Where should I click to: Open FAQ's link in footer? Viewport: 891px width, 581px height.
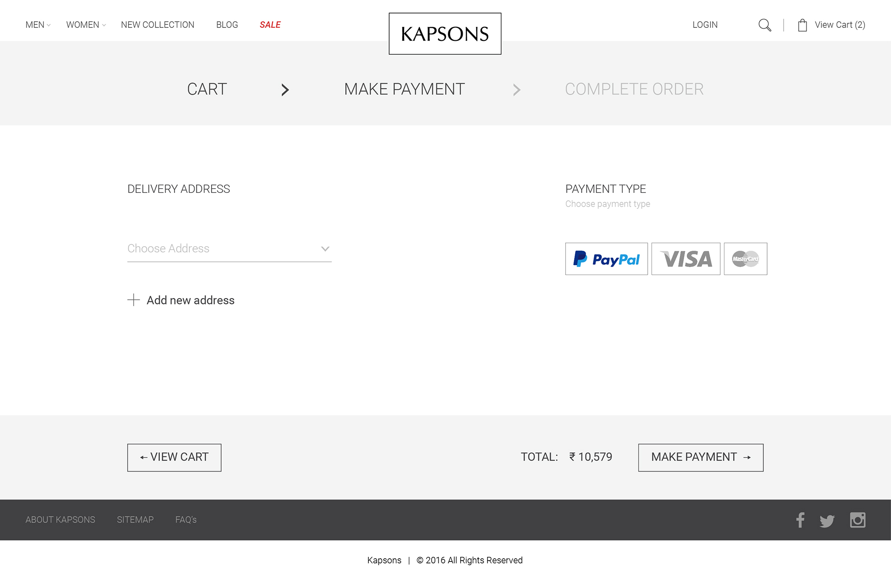coord(186,520)
